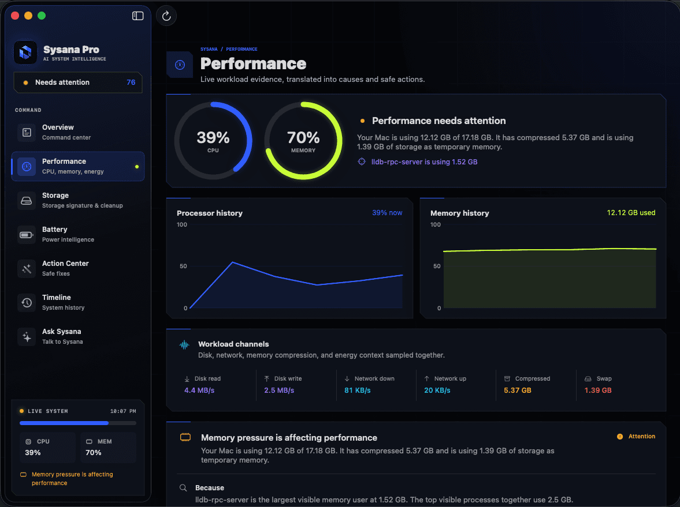Image resolution: width=680 pixels, height=507 pixels.
Task: Click the refresh circular arrow button
Action: click(166, 16)
